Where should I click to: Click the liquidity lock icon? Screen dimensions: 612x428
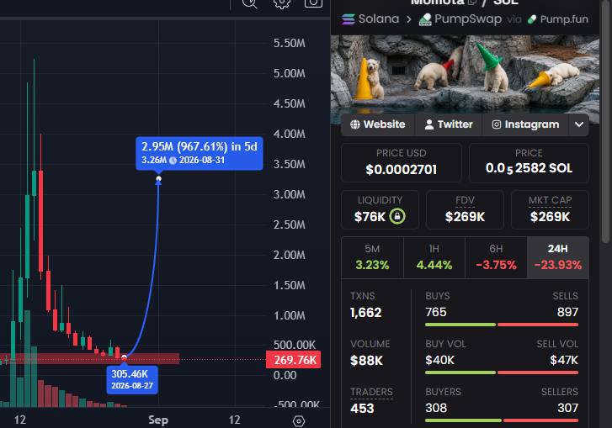tap(397, 216)
